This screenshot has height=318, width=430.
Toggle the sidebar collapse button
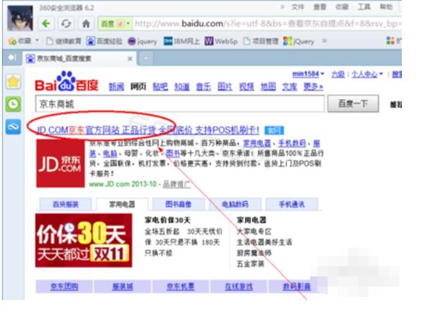tap(12, 58)
